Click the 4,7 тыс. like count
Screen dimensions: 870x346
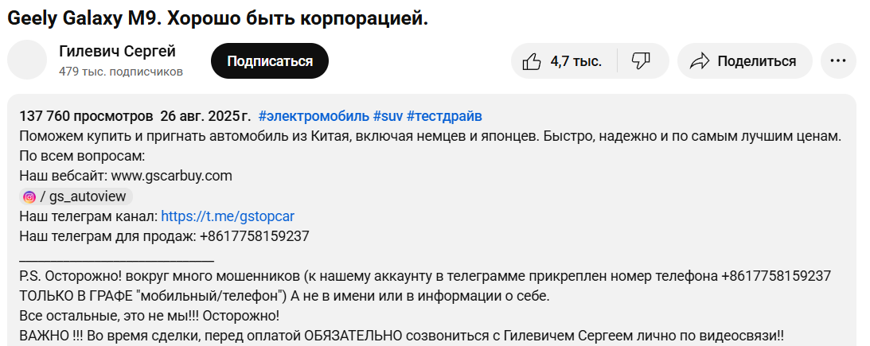575,61
